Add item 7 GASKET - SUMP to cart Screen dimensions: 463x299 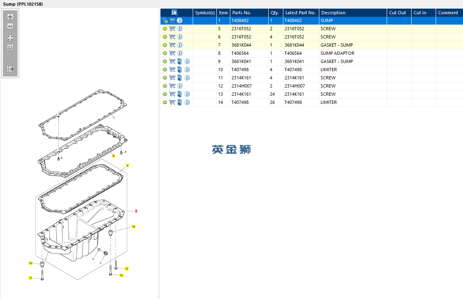(172, 45)
